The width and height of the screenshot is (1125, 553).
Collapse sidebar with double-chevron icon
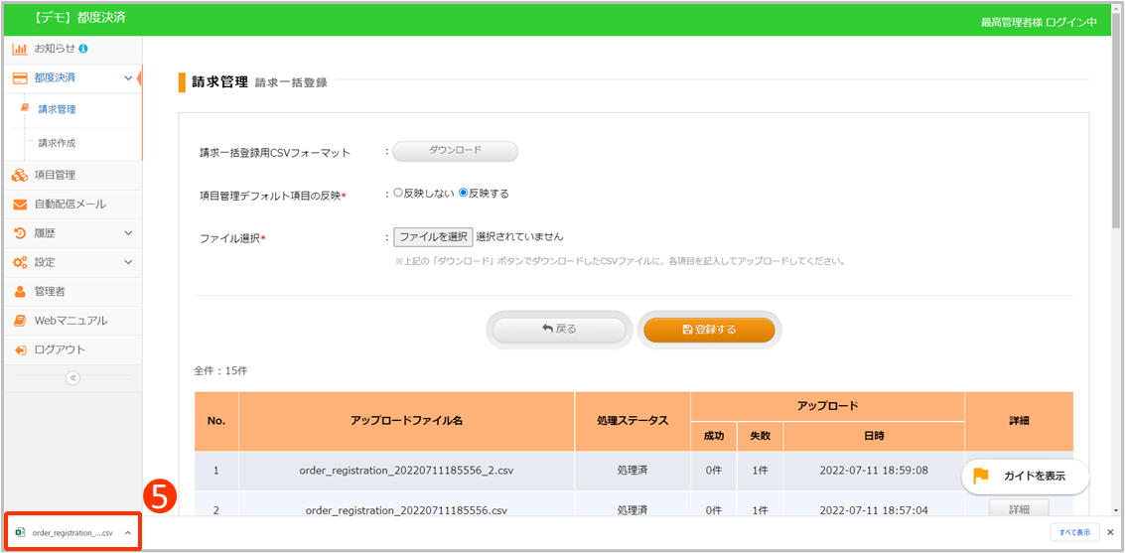coord(72,377)
